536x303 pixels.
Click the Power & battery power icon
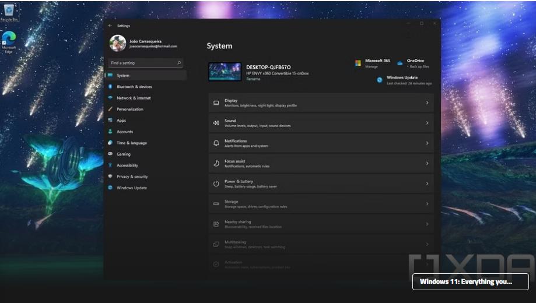coord(216,184)
